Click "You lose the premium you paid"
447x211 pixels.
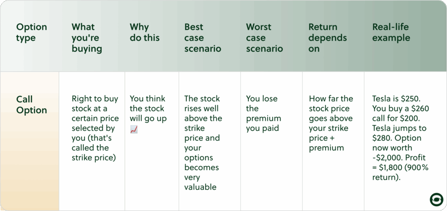pyautogui.click(x=264, y=113)
